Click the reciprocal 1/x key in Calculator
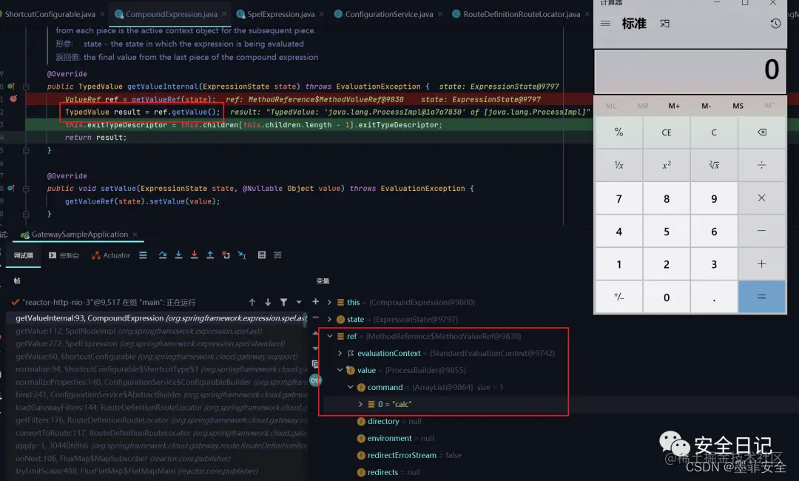 point(618,164)
